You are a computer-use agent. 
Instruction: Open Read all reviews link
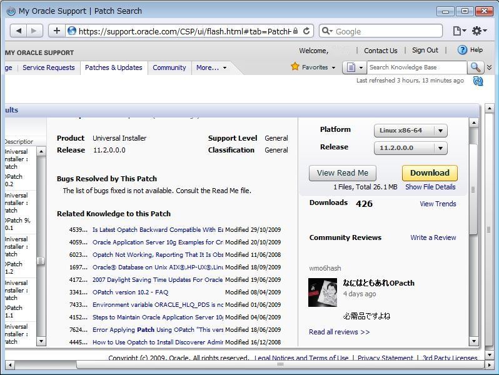click(x=340, y=332)
